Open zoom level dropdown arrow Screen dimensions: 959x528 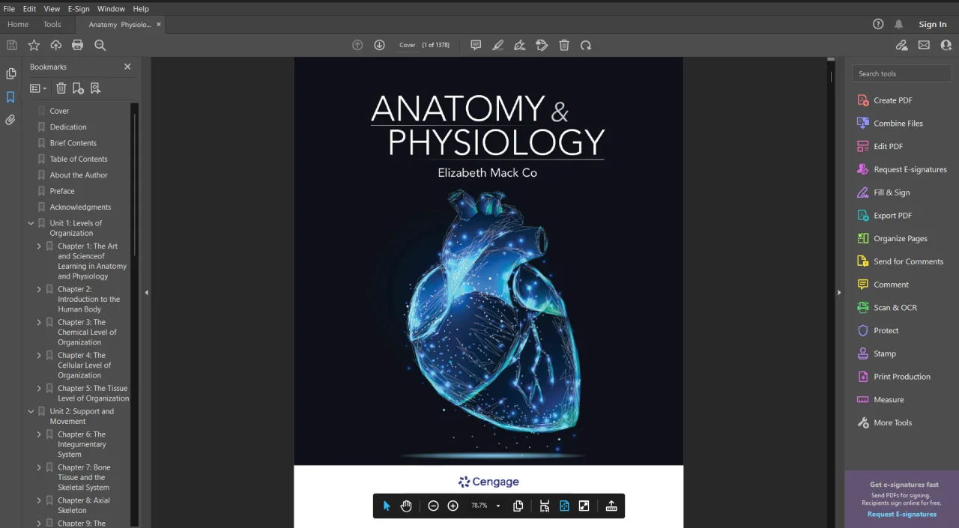pos(498,506)
